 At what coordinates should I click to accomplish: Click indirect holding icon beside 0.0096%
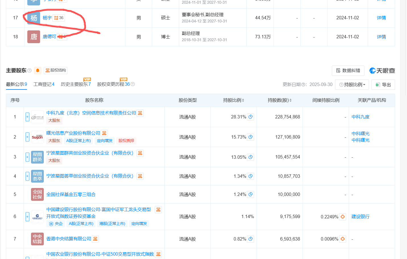pyautogui.click(x=342, y=239)
